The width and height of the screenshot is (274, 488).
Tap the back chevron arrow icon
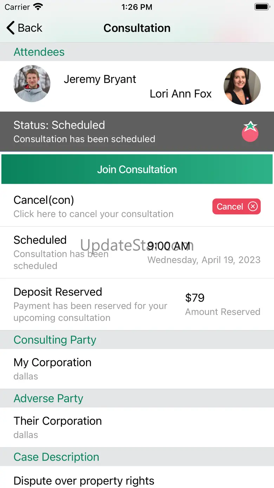pos(11,28)
